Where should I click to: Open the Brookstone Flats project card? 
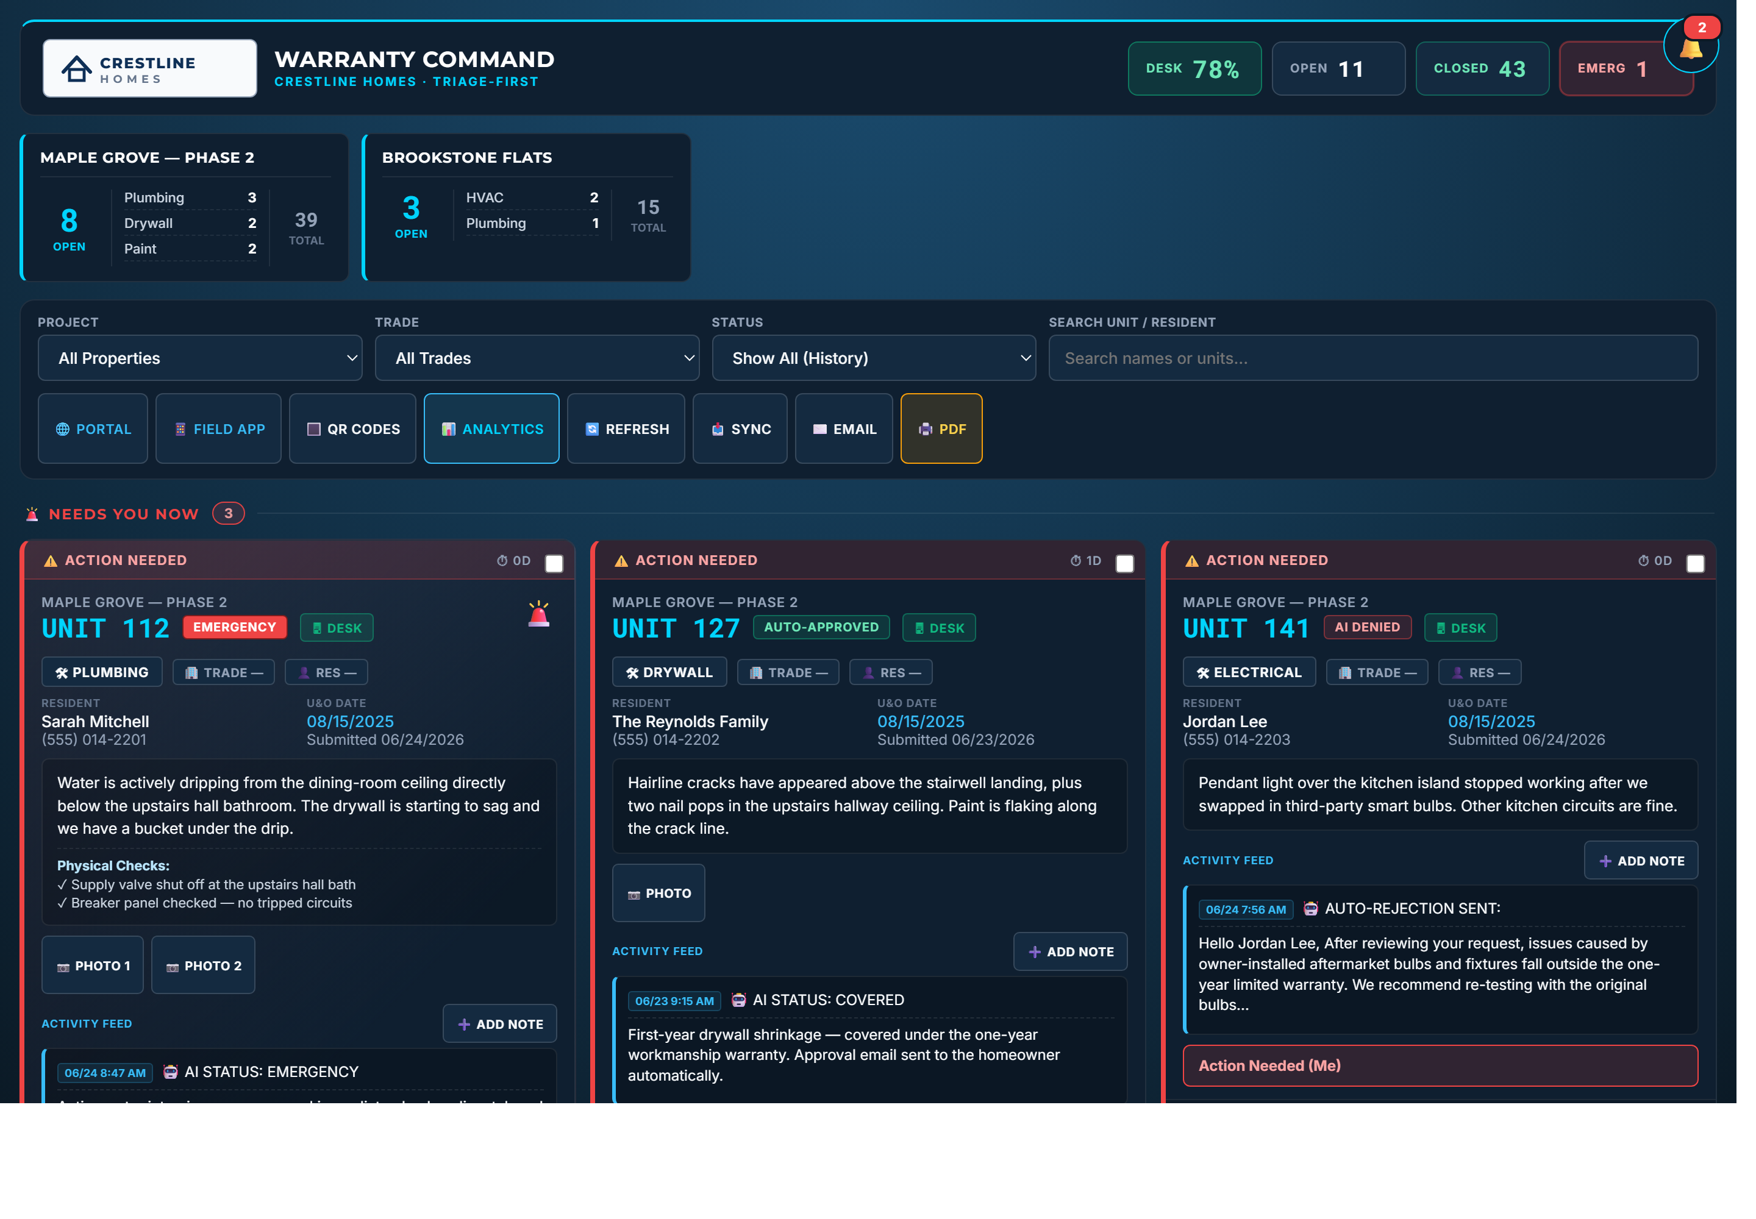point(526,207)
